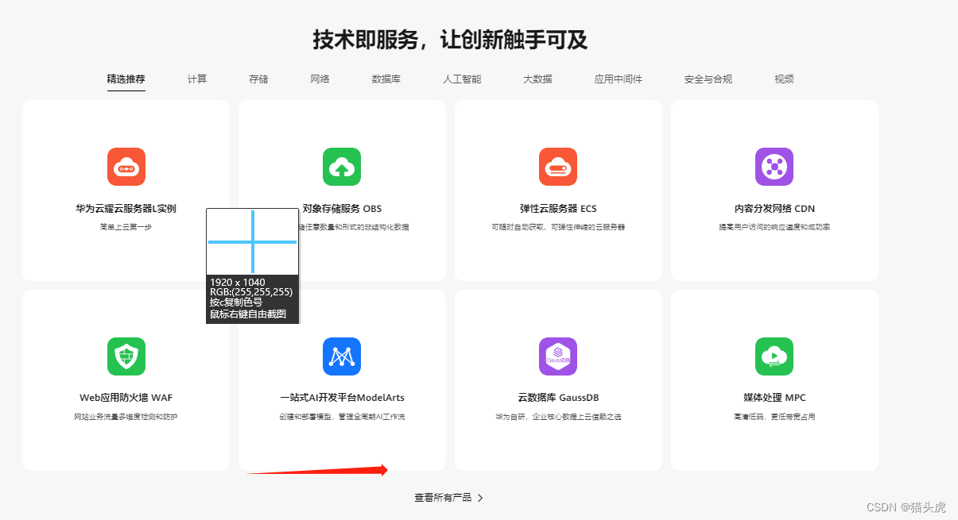Open the 网络 tab

320,79
